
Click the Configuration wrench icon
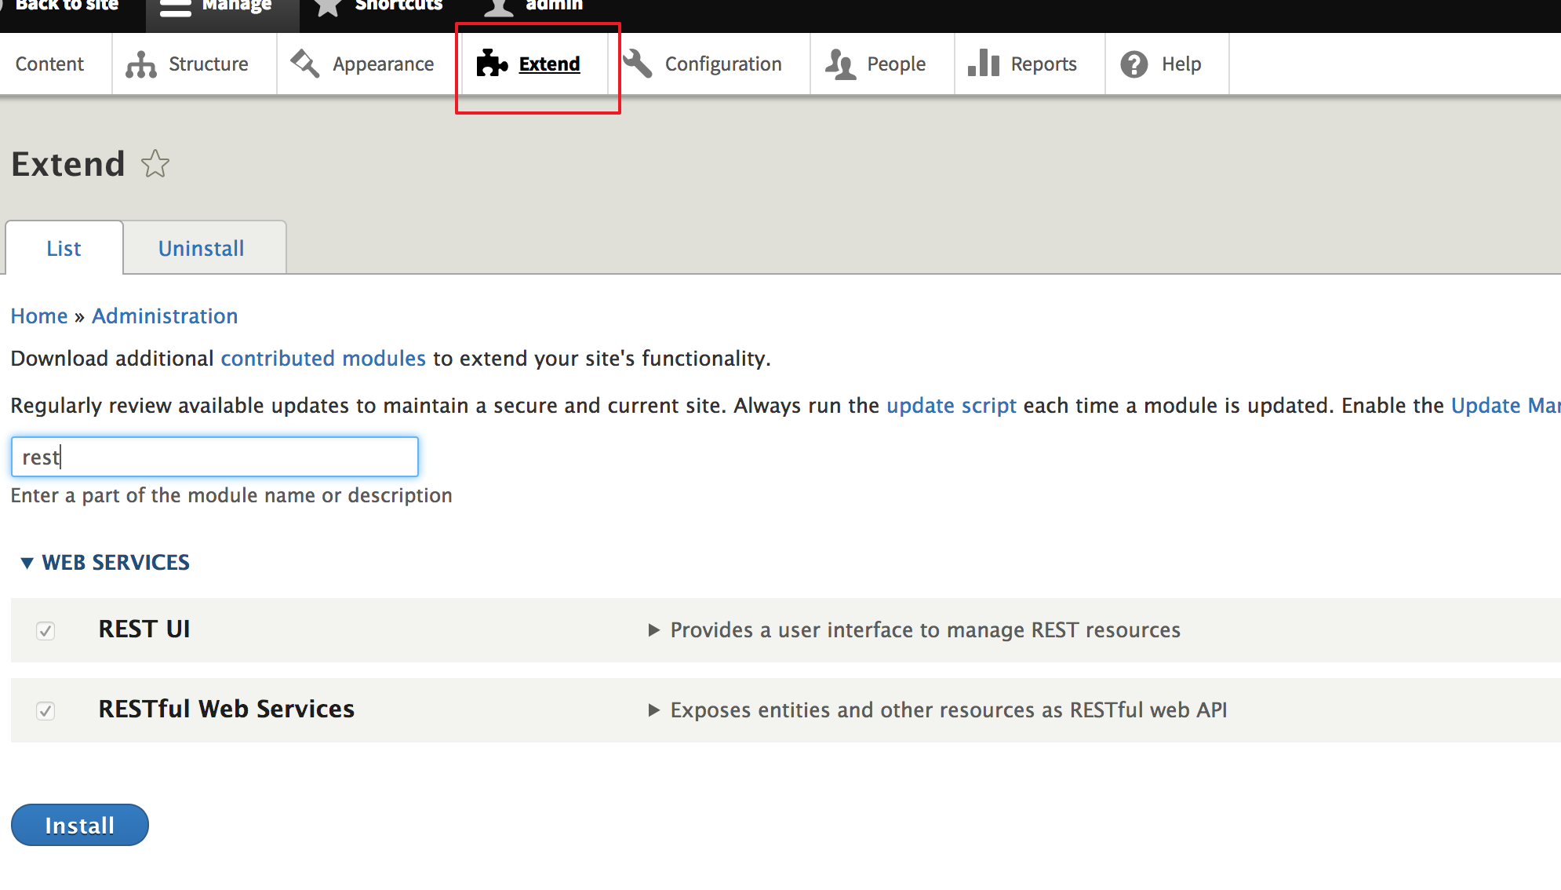point(638,64)
